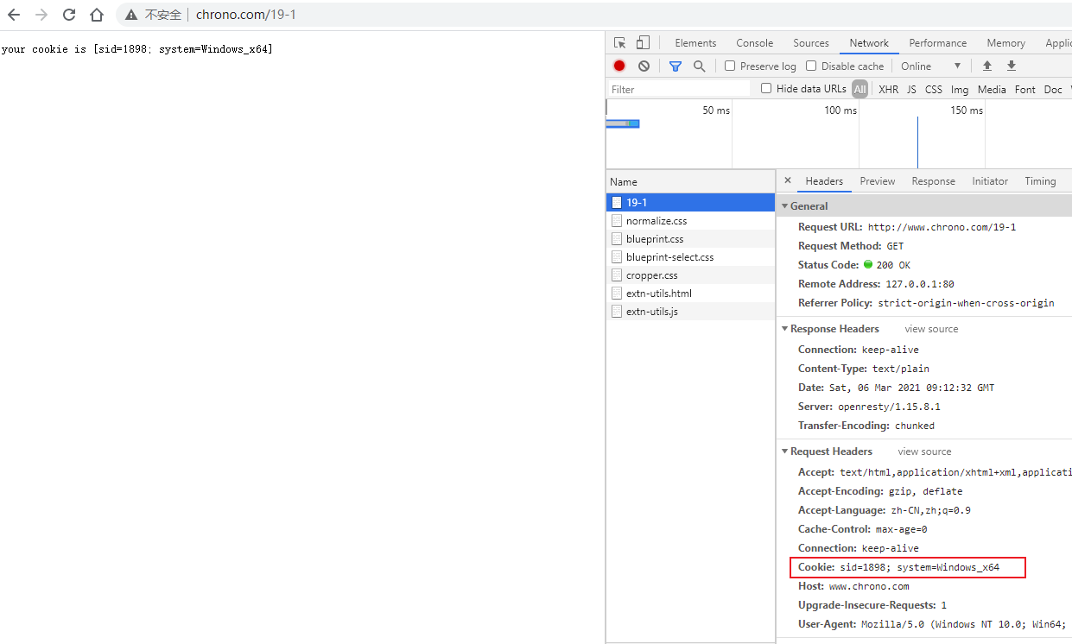Image resolution: width=1072 pixels, height=644 pixels.
Task: Clear the network log icon
Action: tap(644, 66)
